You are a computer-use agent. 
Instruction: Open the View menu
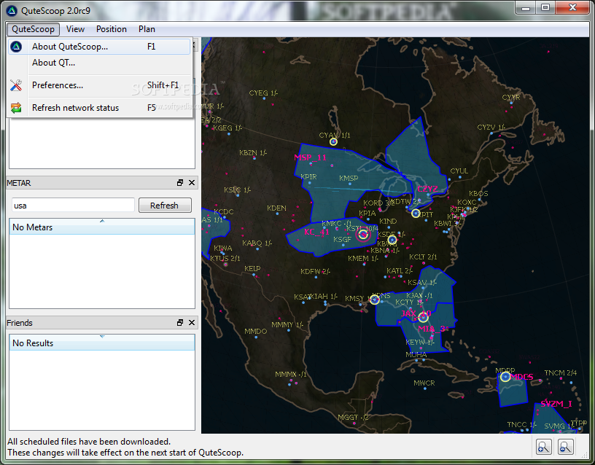click(75, 29)
